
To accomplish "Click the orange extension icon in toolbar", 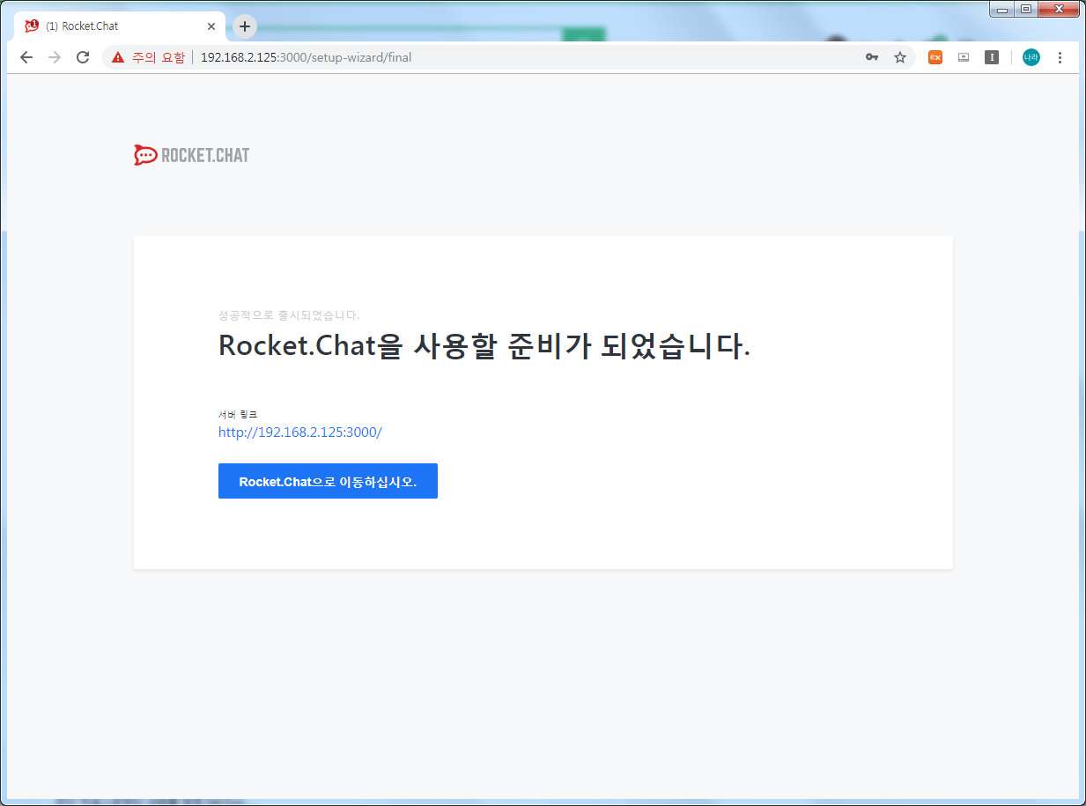I will click(935, 57).
